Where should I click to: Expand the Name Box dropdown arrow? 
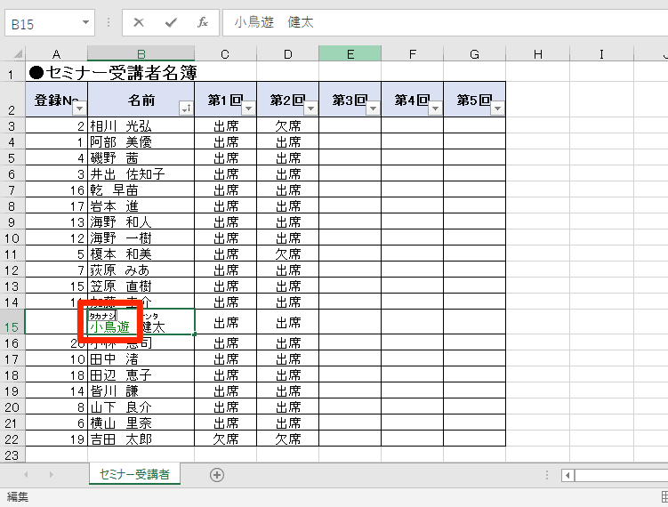[85, 22]
